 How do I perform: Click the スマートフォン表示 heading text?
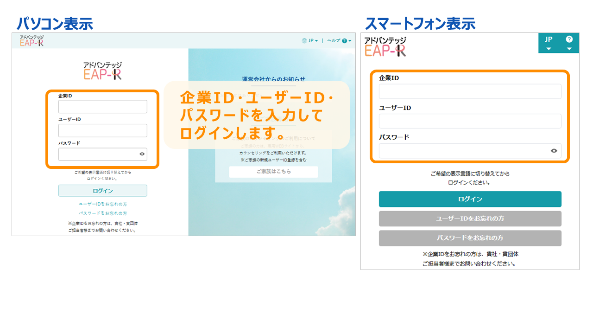point(420,23)
